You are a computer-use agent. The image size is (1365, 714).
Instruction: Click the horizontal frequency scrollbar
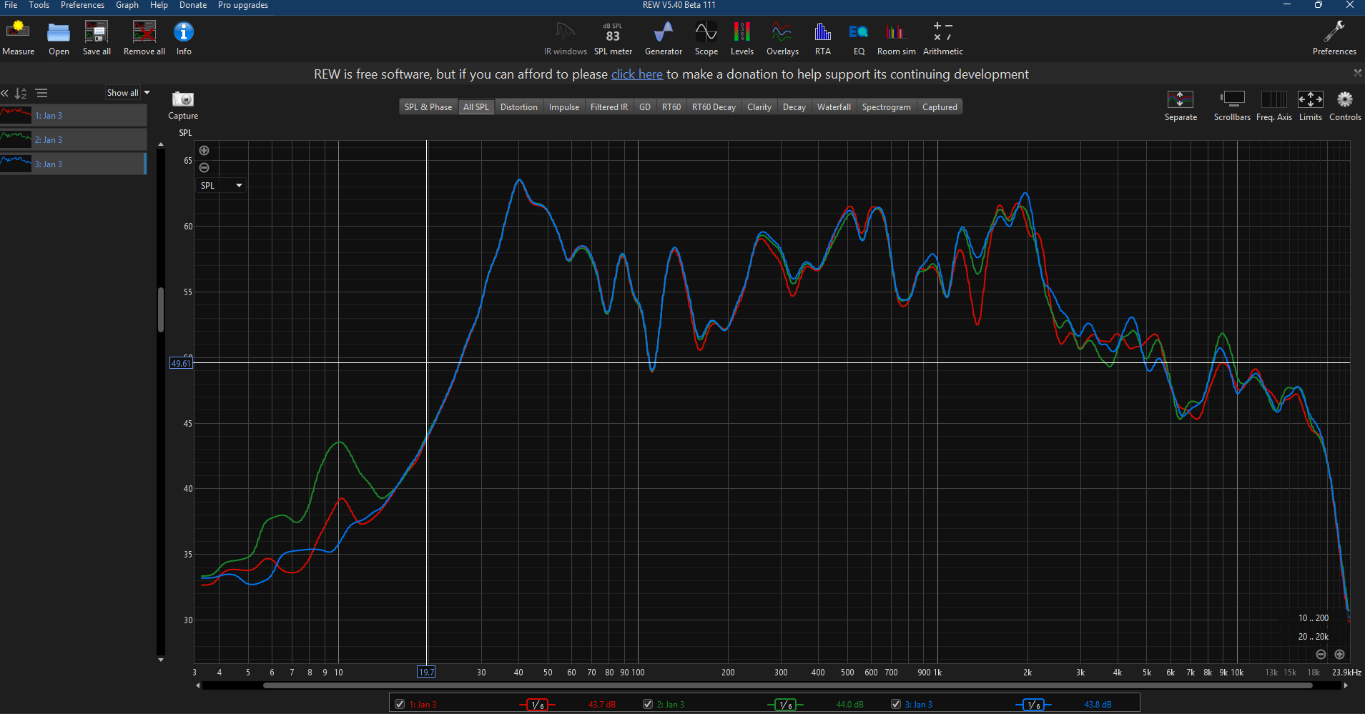coord(787,685)
